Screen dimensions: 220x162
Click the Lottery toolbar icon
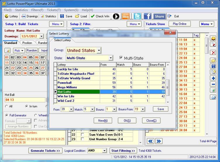[7, 16]
